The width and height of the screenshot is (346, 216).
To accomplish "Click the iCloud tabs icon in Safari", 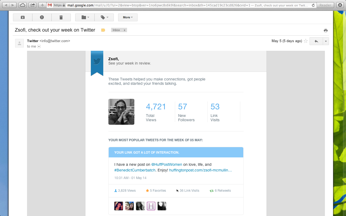I will [22, 5].
